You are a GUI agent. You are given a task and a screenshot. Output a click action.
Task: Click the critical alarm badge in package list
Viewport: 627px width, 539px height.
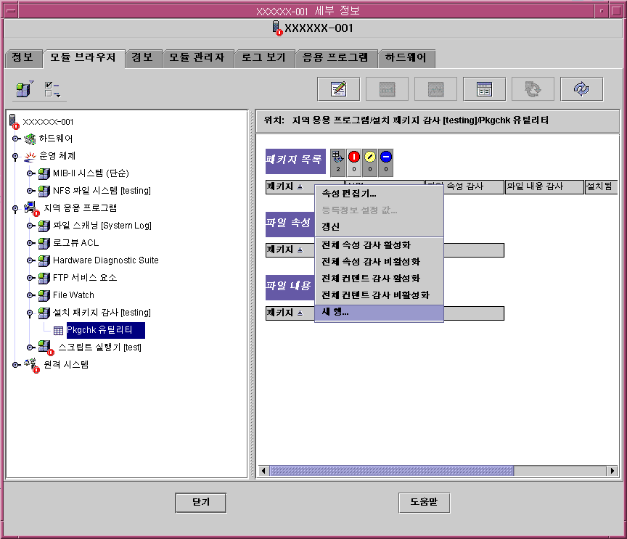click(x=354, y=157)
